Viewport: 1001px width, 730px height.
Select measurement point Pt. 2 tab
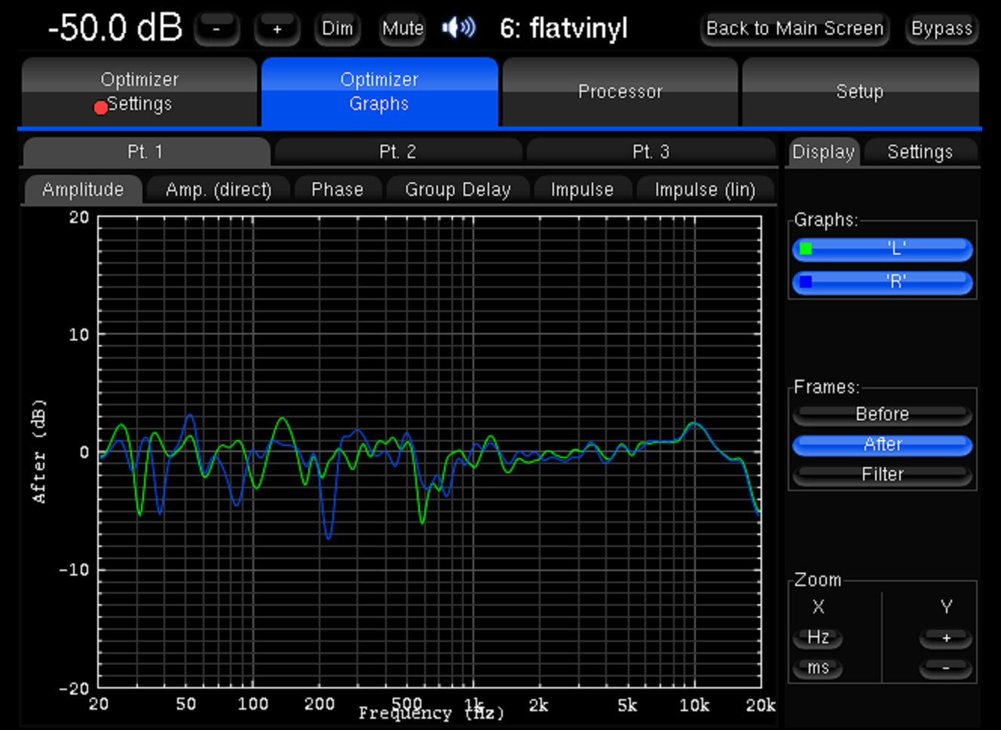pyautogui.click(x=398, y=151)
